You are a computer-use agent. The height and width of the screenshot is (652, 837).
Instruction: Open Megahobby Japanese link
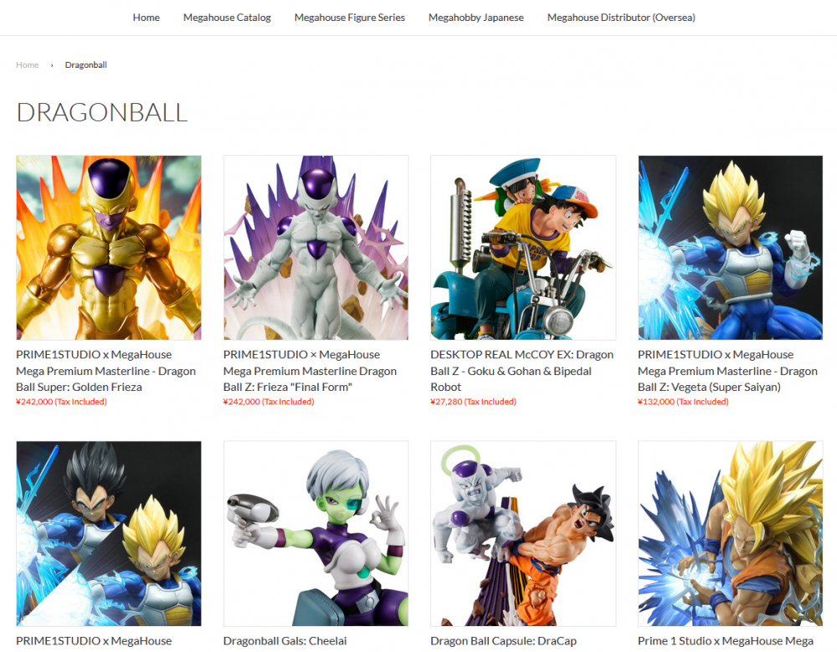476,18
